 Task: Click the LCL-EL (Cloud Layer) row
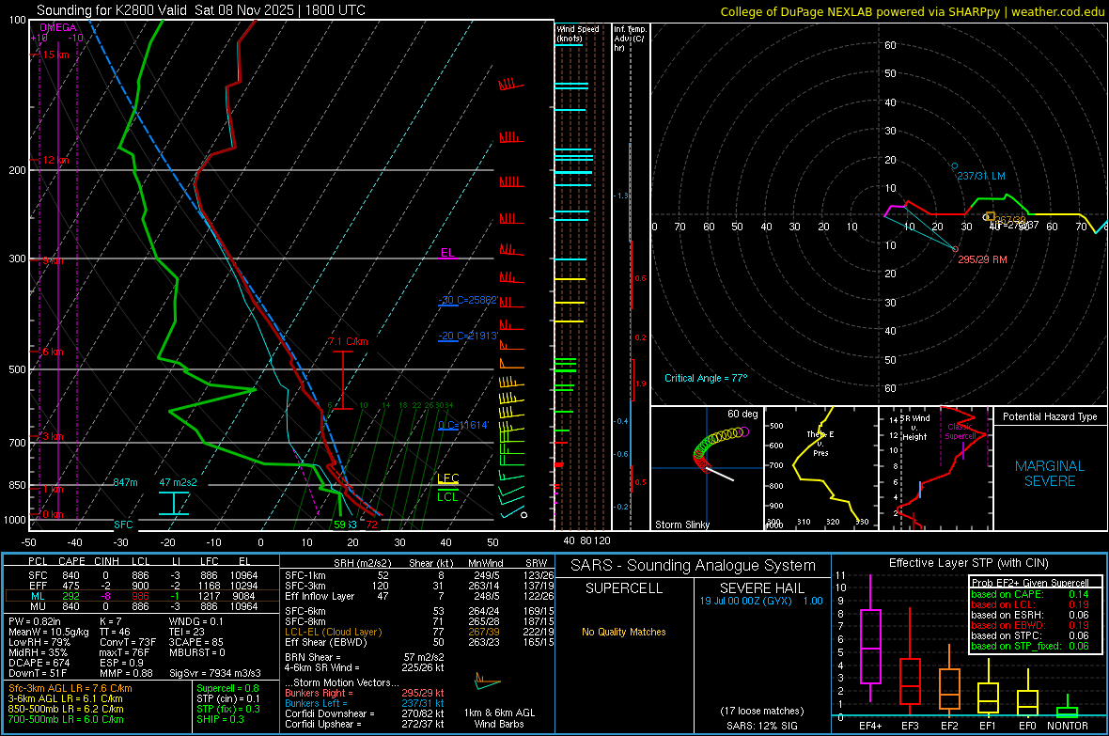point(419,632)
